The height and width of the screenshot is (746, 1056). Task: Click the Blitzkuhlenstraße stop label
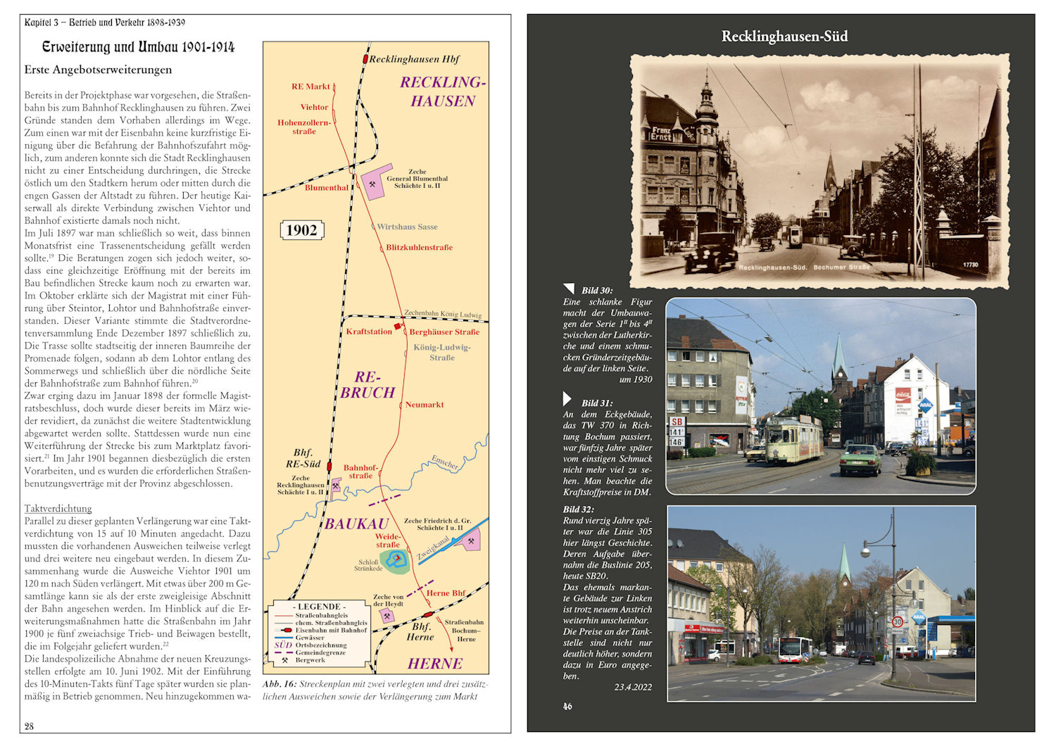coord(419,247)
